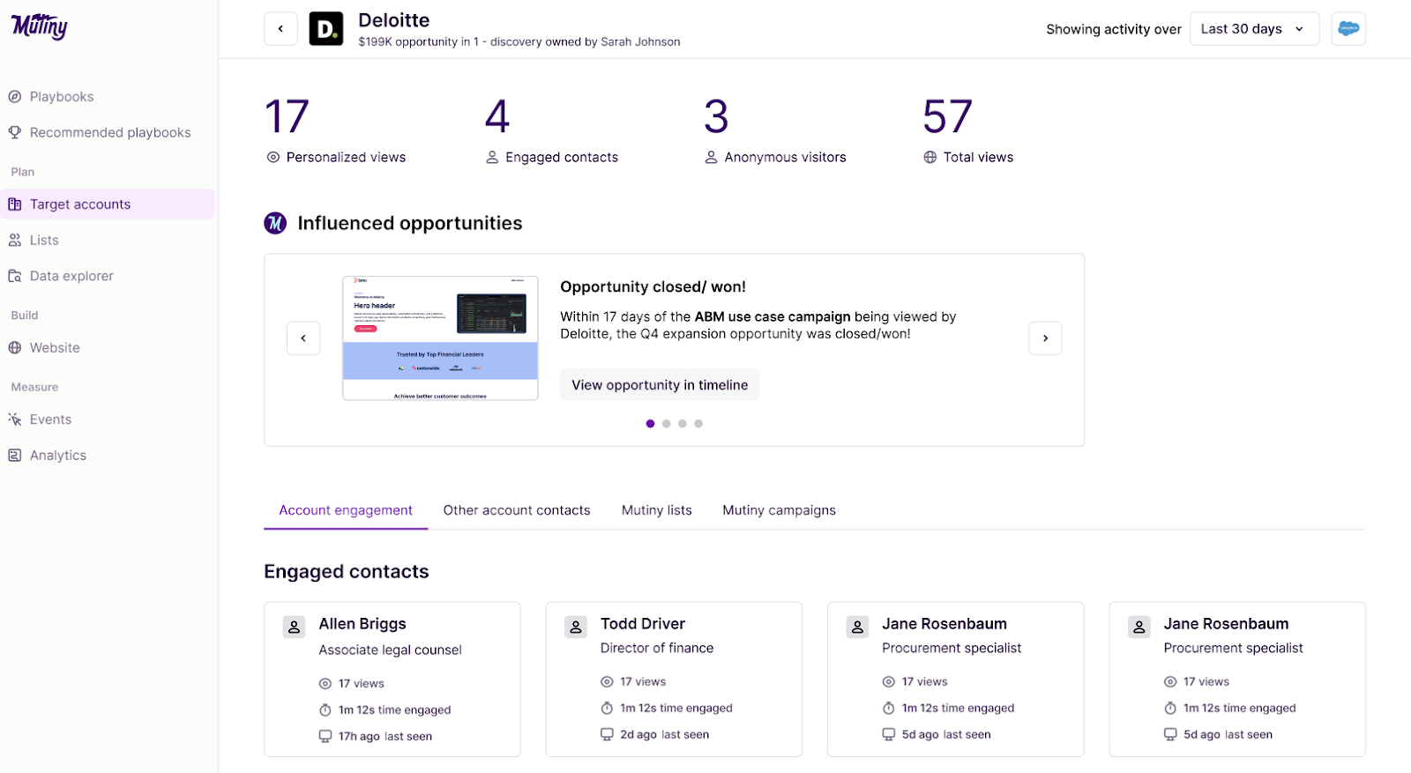Switch to Account engagement tab
This screenshot has height=773, width=1411.
[x=346, y=510]
